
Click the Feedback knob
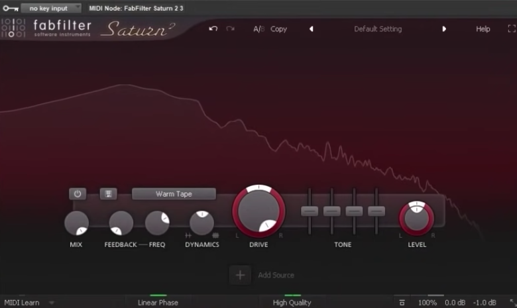pyautogui.click(x=121, y=223)
